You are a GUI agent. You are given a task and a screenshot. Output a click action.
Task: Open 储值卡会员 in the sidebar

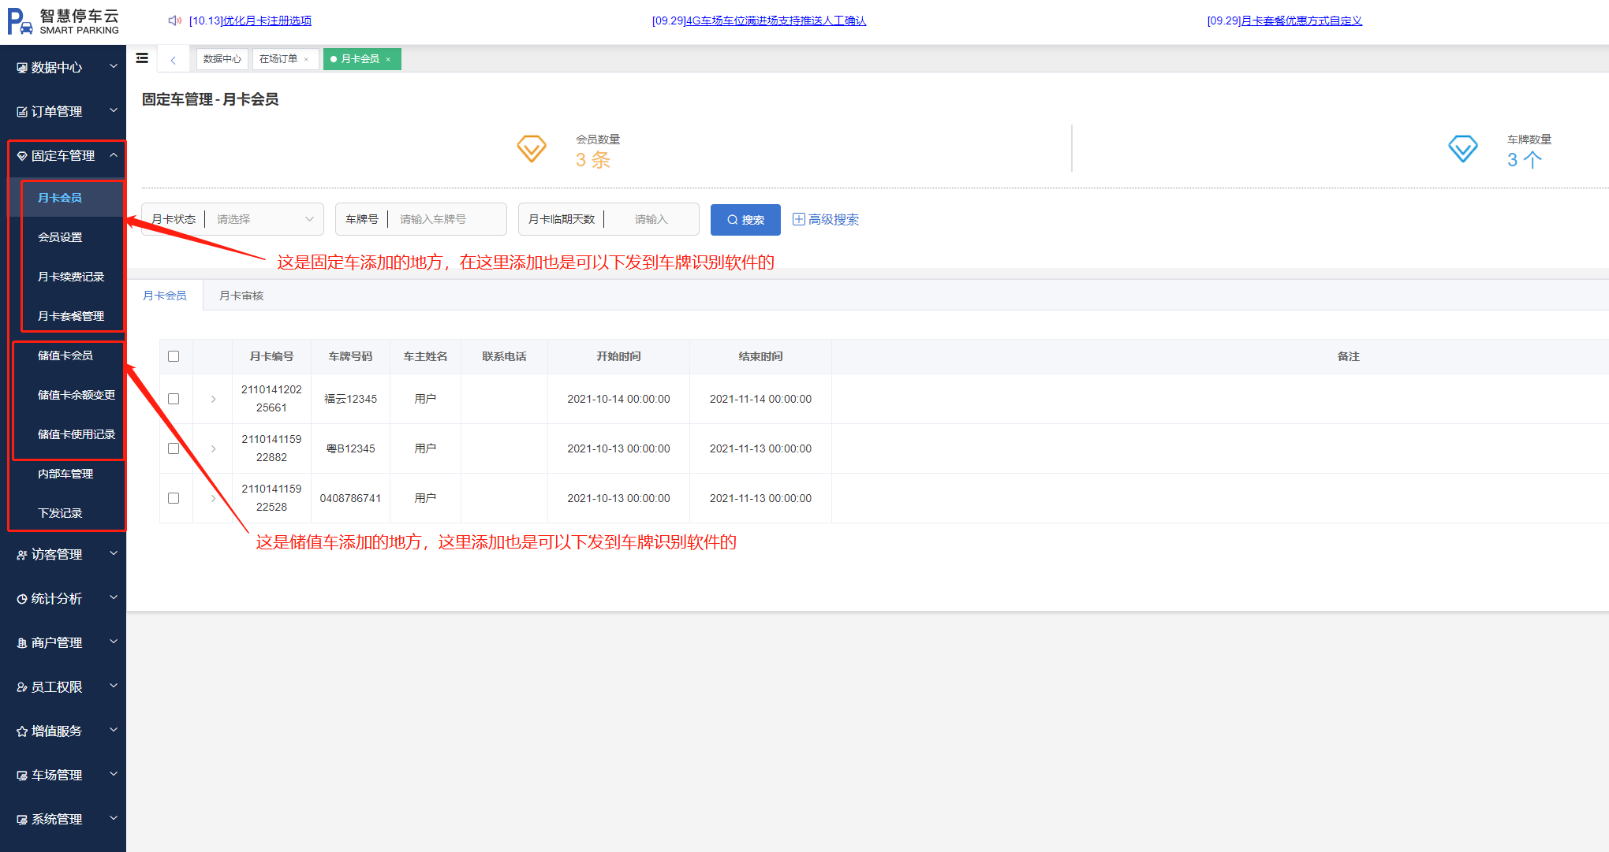point(65,355)
